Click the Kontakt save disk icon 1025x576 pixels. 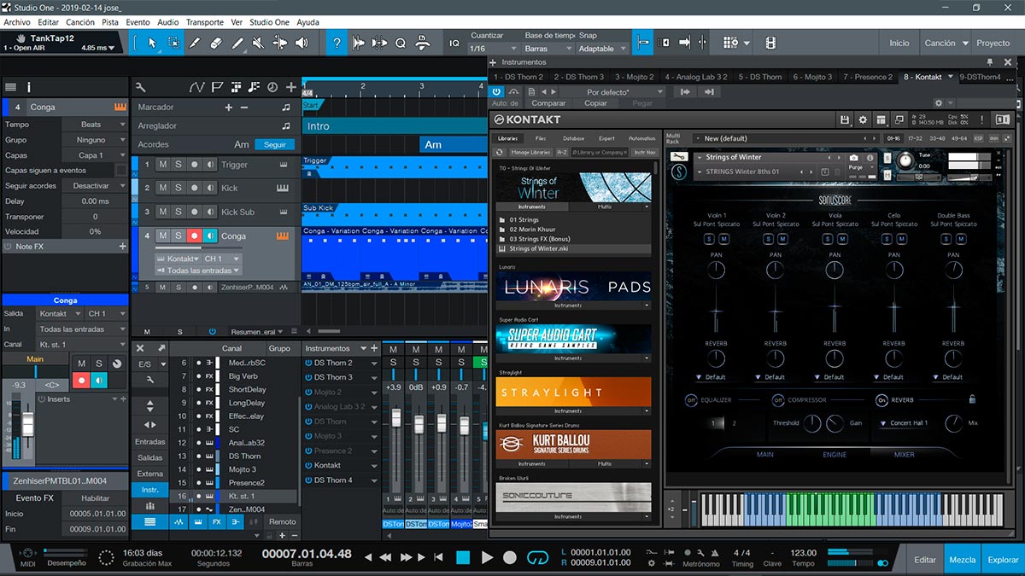[x=845, y=120]
